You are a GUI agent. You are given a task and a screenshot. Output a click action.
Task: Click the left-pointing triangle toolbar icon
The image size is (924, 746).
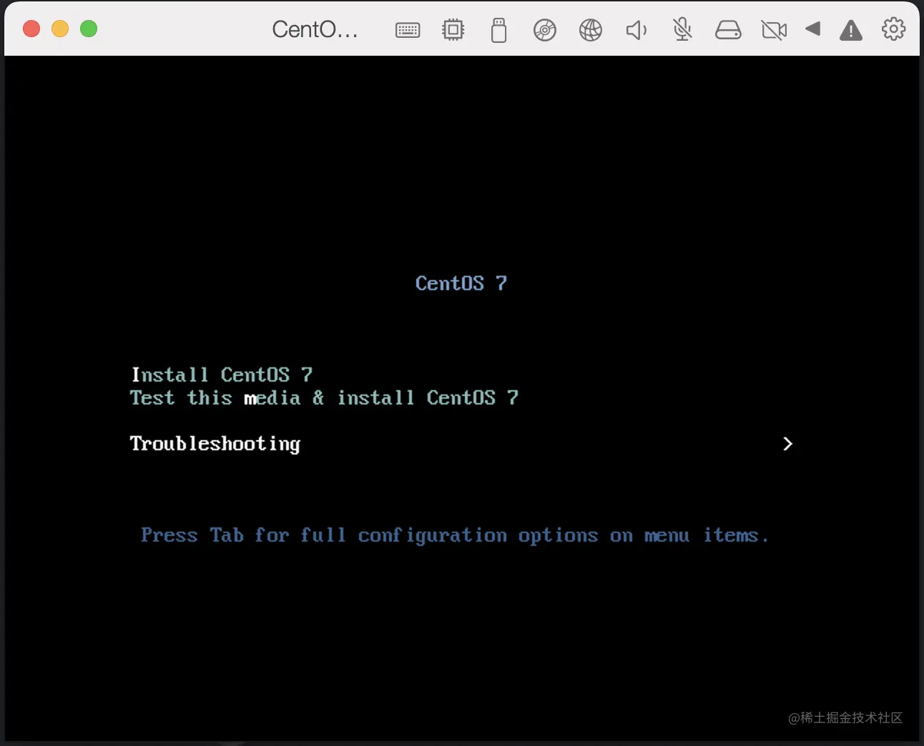coord(812,29)
